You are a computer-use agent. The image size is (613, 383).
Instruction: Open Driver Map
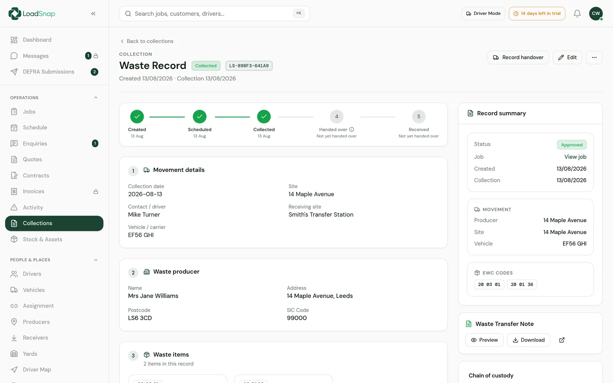coord(54,370)
